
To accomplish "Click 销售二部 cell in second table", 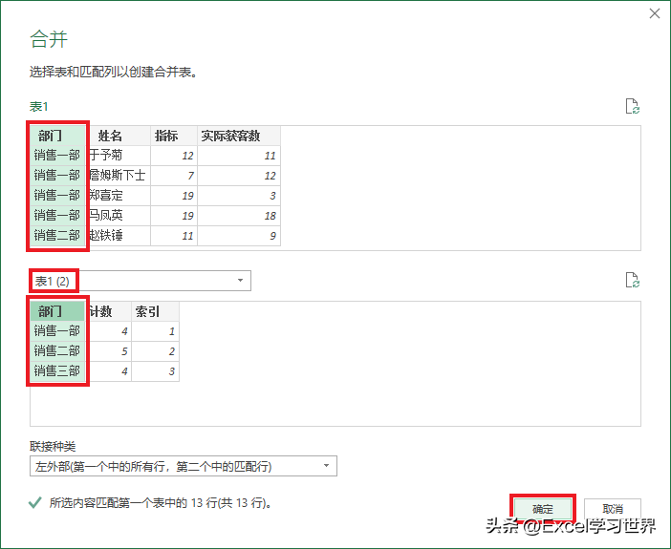I will [57, 351].
